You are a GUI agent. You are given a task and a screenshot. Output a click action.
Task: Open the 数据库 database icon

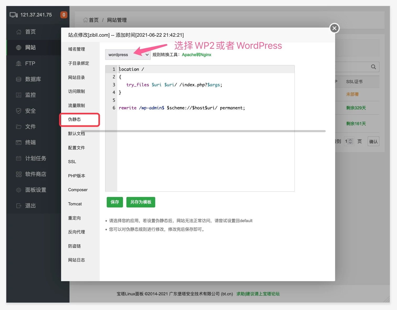pos(19,79)
